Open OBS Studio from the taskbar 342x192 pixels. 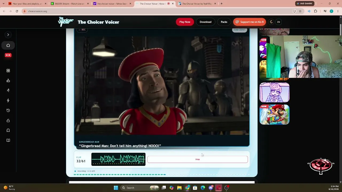pyautogui.click(x=226, y=188)
